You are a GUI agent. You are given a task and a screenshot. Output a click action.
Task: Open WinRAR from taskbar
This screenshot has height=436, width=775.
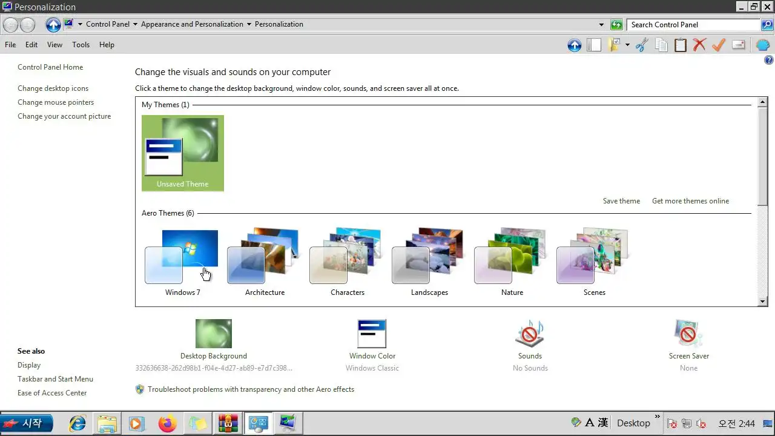coord(228,423)
